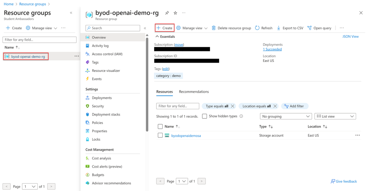This screenshot has width=366, height=191.
Task: Click the resources Filter for any field box
Action: pos(178,106)
